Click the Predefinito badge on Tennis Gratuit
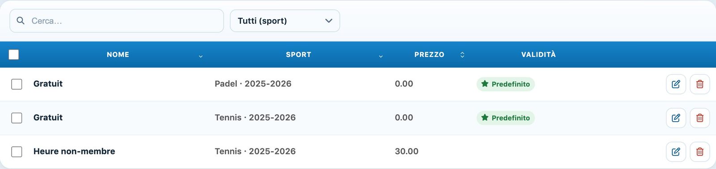Screen dimensions: 716x169 tap(506, 118)
